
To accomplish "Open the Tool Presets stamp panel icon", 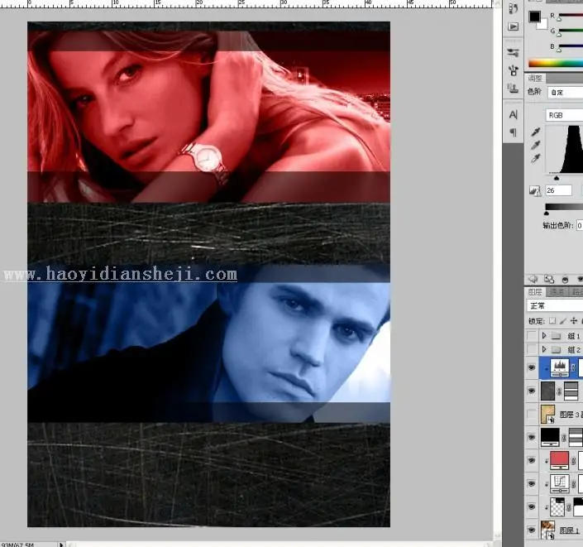I will 513,88.
